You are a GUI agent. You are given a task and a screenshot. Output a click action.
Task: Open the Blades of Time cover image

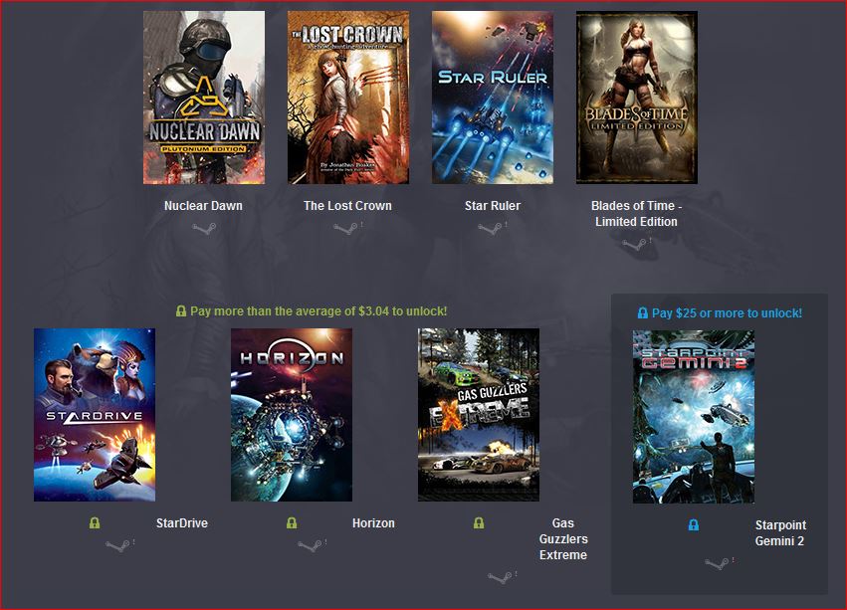point(637,98)
